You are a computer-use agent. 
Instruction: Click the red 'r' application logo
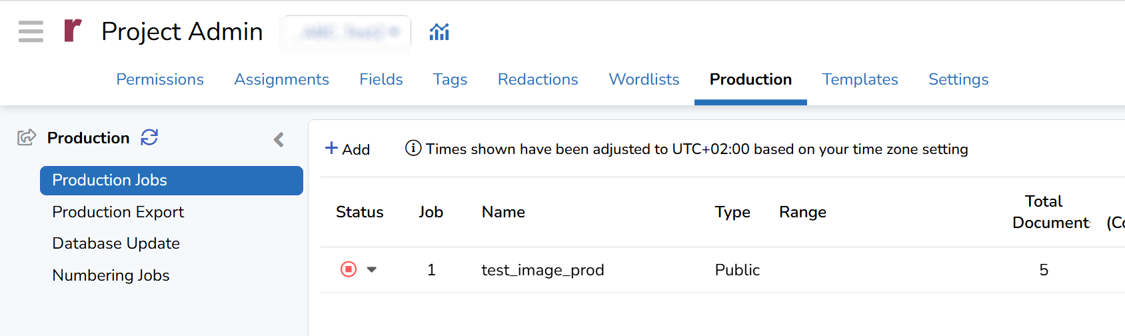tap(73, 31)
